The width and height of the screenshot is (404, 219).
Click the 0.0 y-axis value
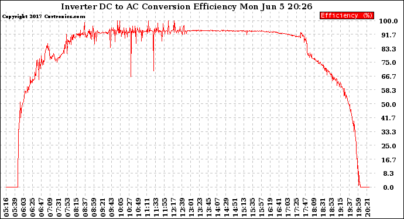388,187
